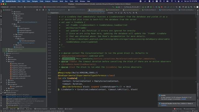This screenshot has height=112, width=199.
Task: Click the make project hammer icon
Action: coord(113,7)
